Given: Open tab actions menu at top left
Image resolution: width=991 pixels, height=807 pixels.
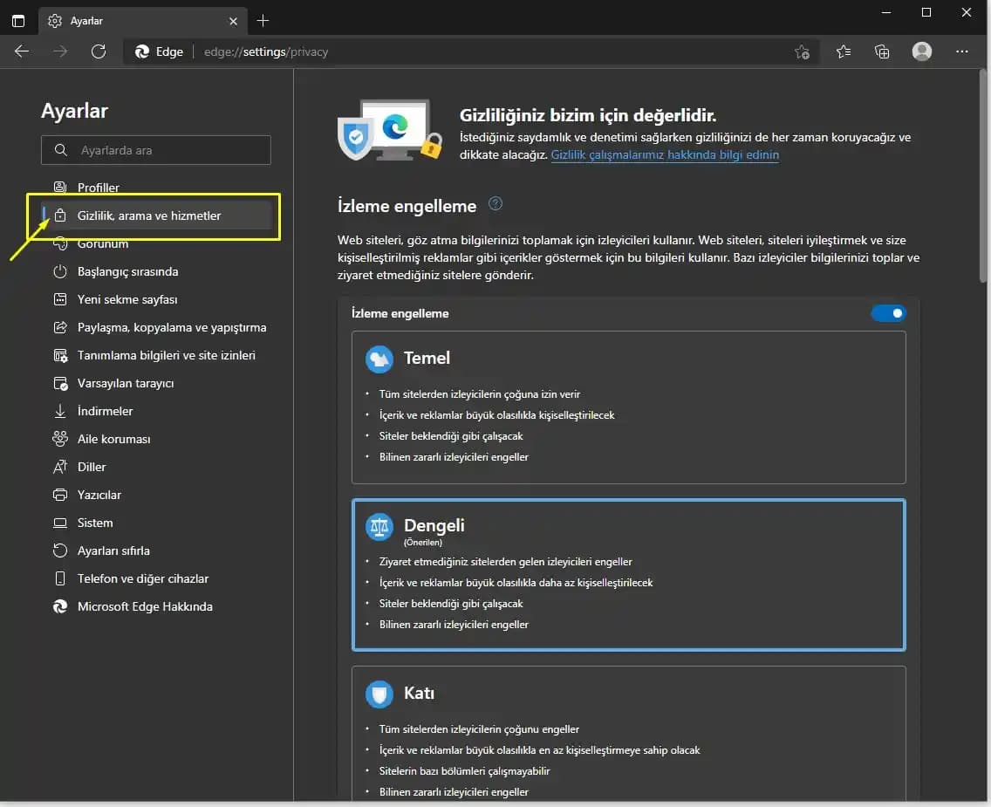Looking at the screenshot, I should [x=18, y=20].
